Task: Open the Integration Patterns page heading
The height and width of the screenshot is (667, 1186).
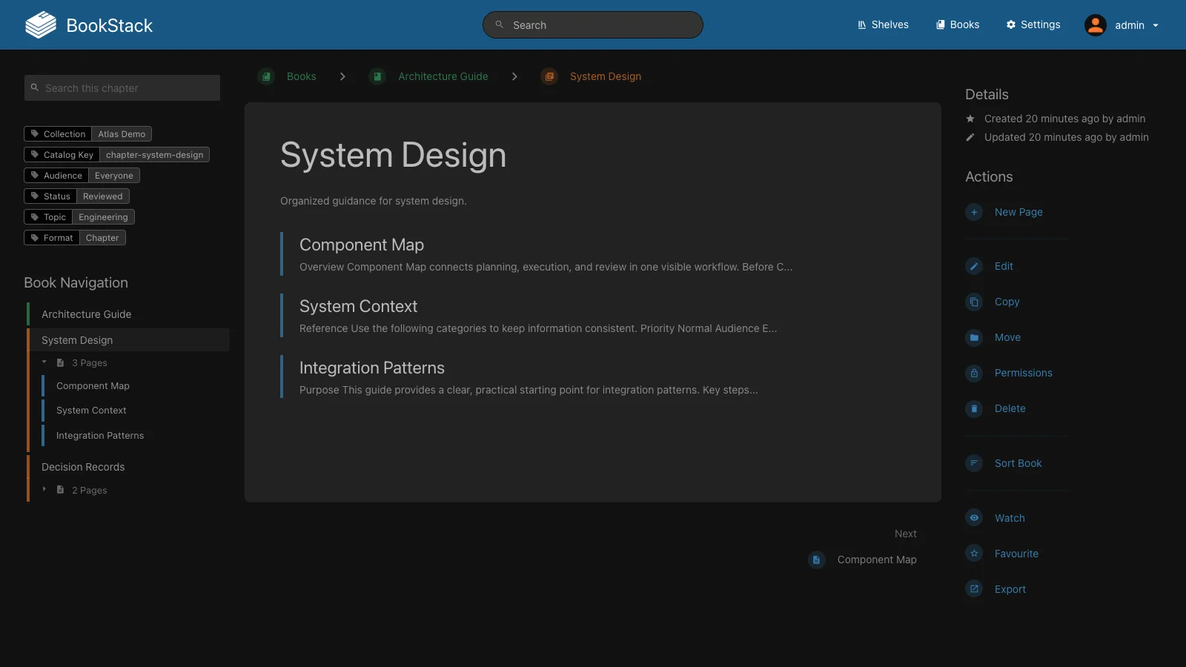Action: (x=372, y=368)
